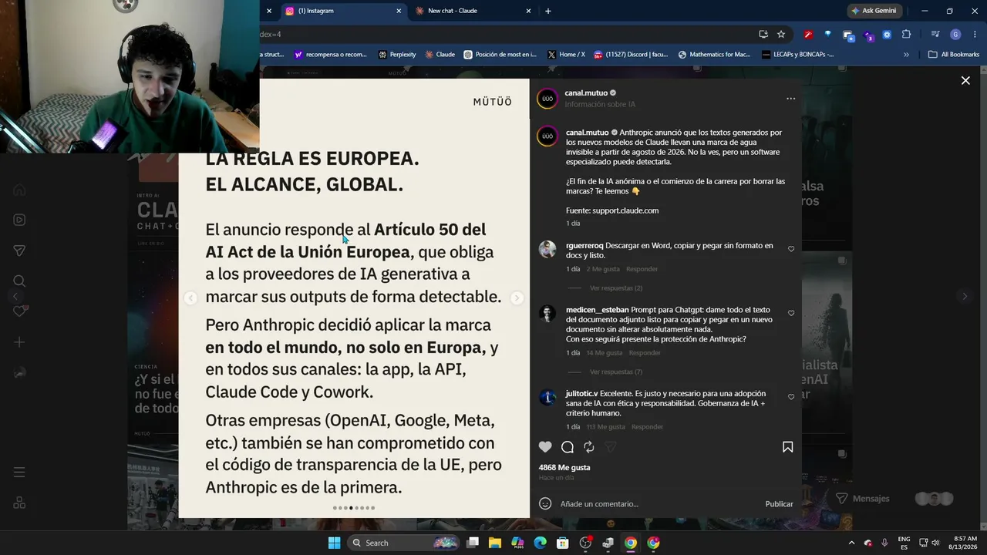The height and width of the screenshot is (555, 987).
Task: Go to the previous post with left arrow
Action: 15,297
